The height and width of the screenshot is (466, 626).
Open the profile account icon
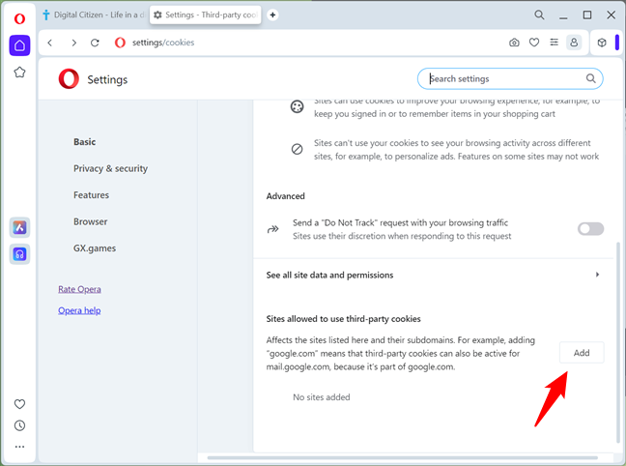574,43
